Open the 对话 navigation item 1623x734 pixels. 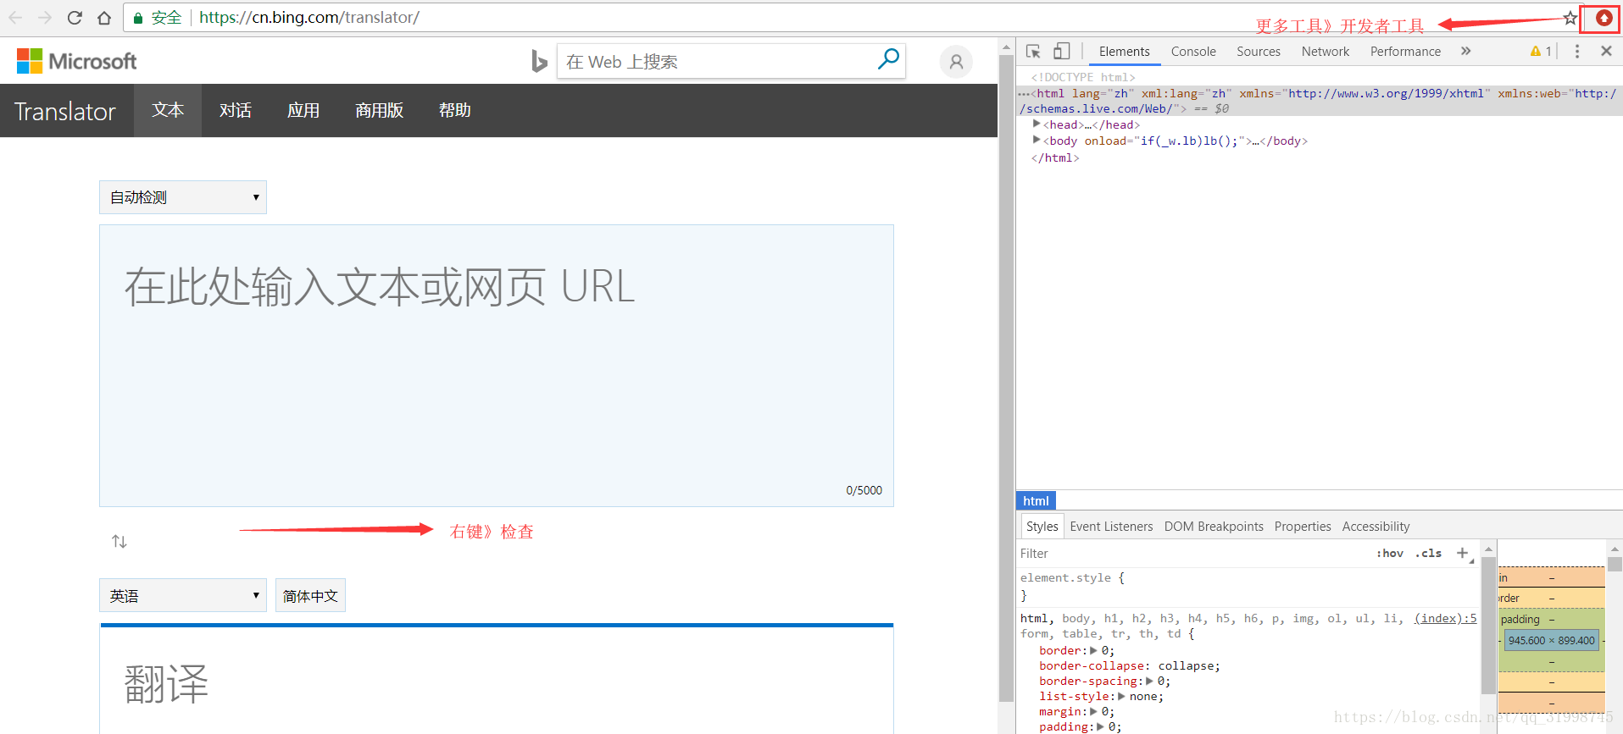[x=236, y=110]
